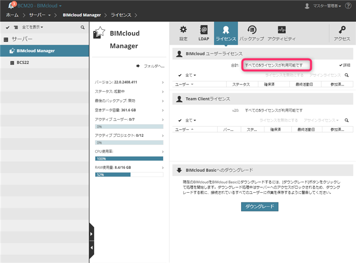Click the ダウングレード button
356x263 pixels.
click(x=259, y=207)
